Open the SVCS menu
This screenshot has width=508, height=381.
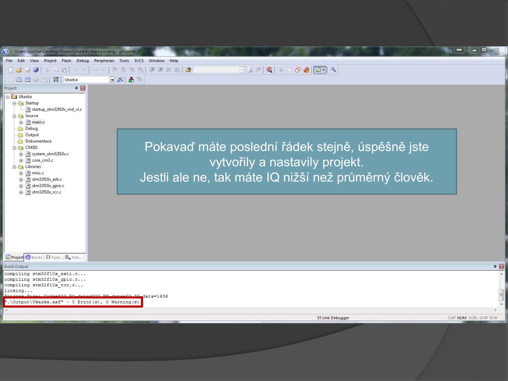pos(139,61)
